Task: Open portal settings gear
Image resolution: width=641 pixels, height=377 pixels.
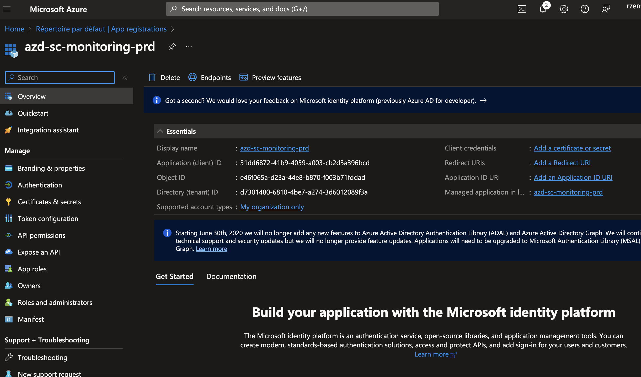Action: pos(564,9)
